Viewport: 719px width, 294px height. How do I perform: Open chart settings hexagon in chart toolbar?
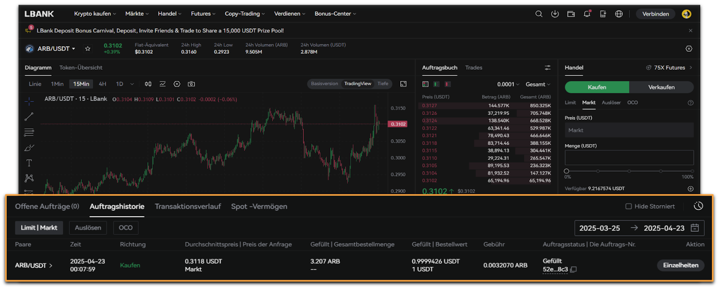coord(177,84)
